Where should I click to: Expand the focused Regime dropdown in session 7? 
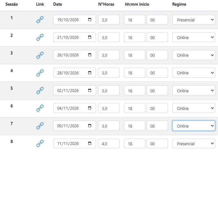pos(194,126)
